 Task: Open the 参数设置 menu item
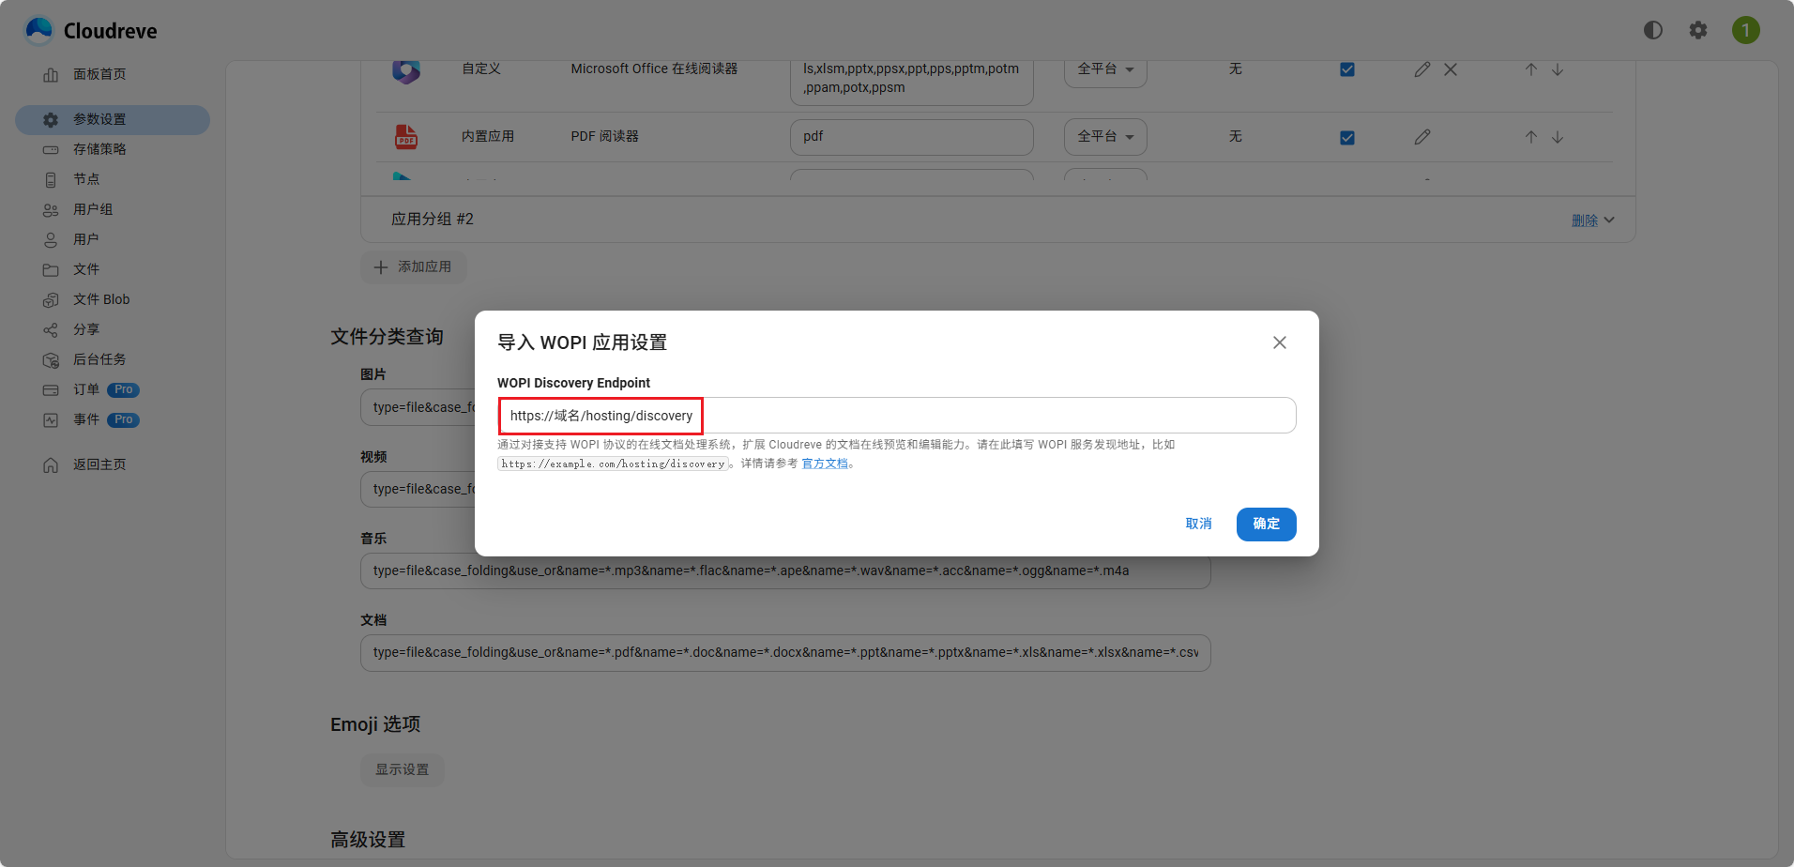coord(99,119)
